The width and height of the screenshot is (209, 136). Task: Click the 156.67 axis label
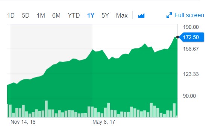pos(191,49)
